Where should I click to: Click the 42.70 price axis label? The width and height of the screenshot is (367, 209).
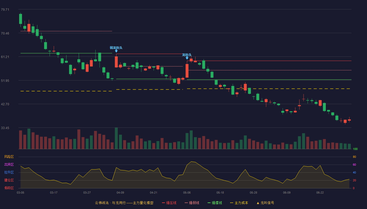click(x=5, y=104)
